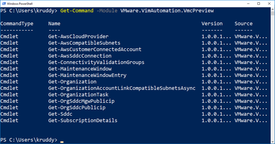Click the Get-Organization cmdlet entry
The image size is (275, 144).
coord(72,82)
